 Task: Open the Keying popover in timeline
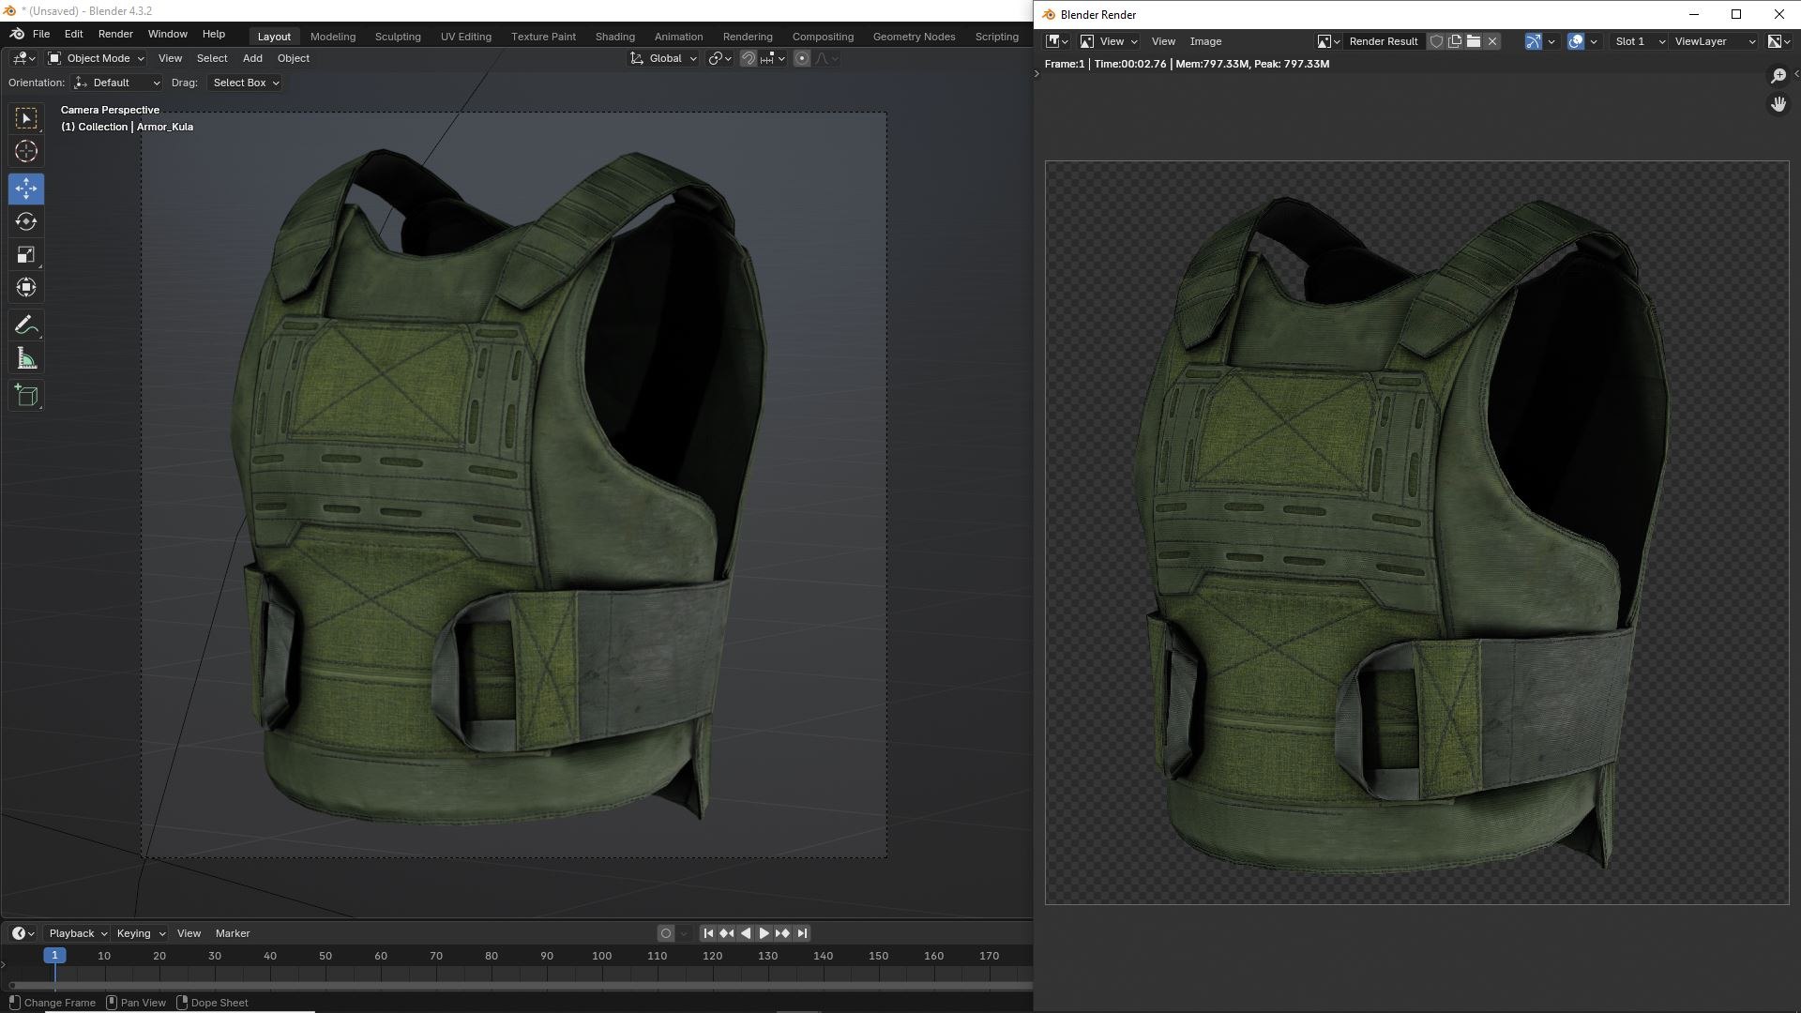(x=140, y=933)
